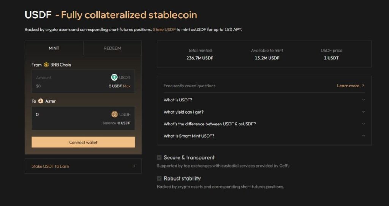Click the Tether USDT coin icon
The image size is (389, 206).
click(114, 78)
